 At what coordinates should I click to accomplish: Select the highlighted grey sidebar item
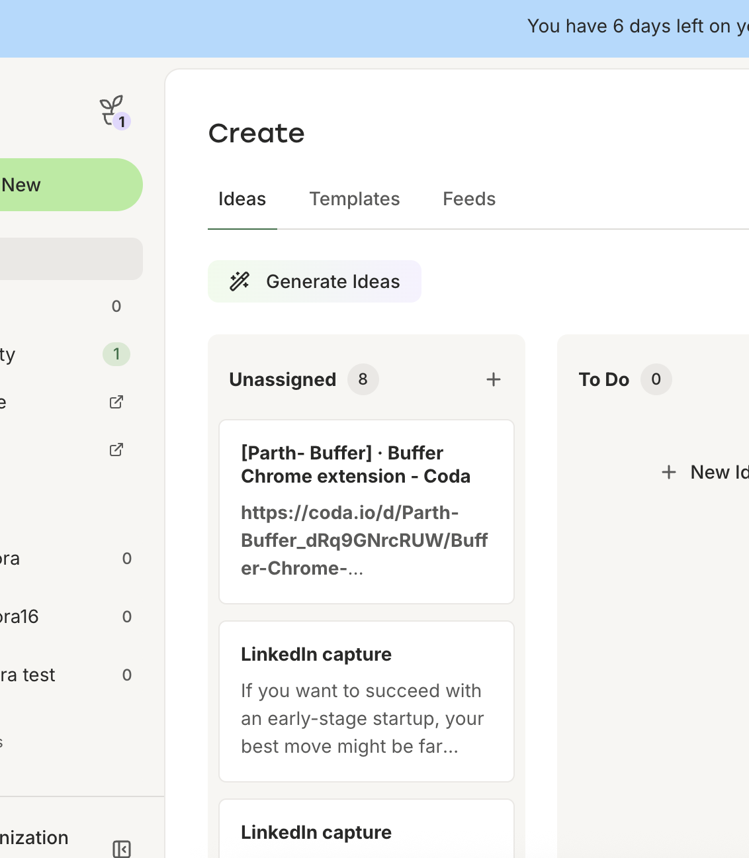pos(70,259)
